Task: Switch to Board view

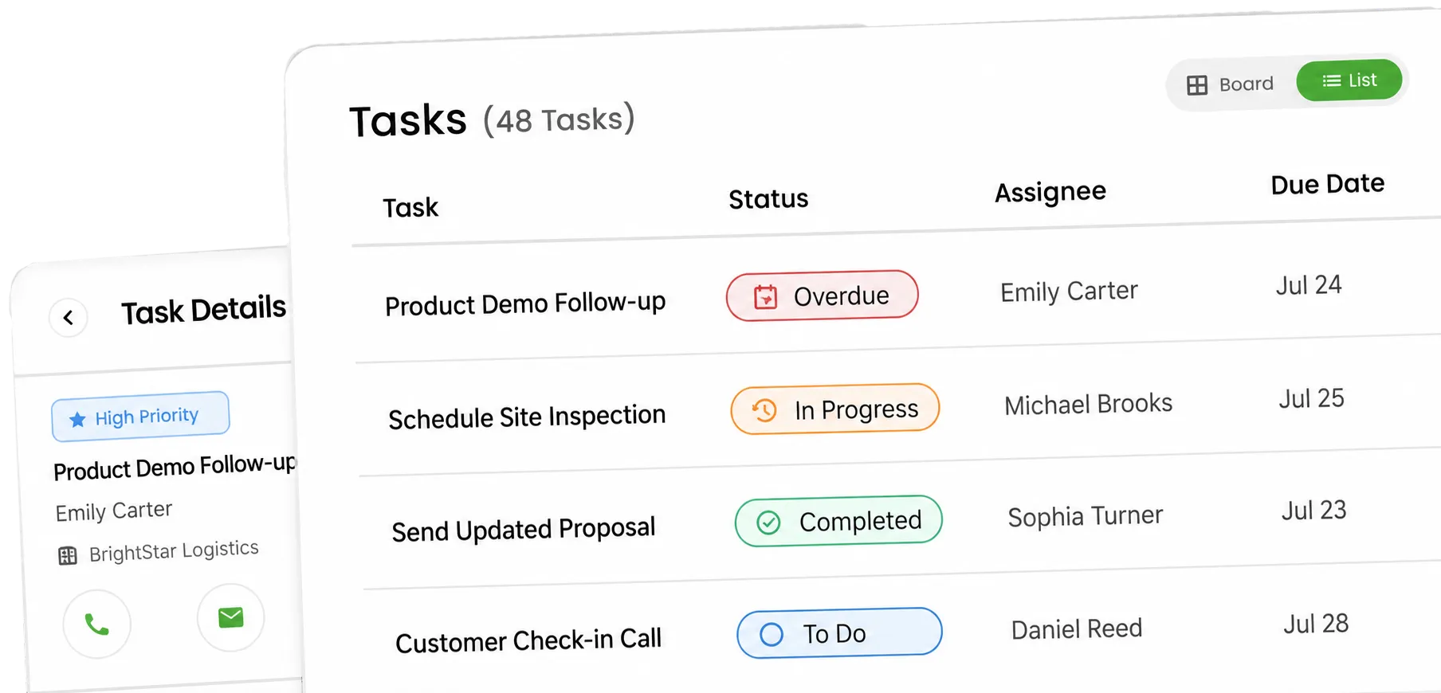Action: click(x=1231, y=84)
